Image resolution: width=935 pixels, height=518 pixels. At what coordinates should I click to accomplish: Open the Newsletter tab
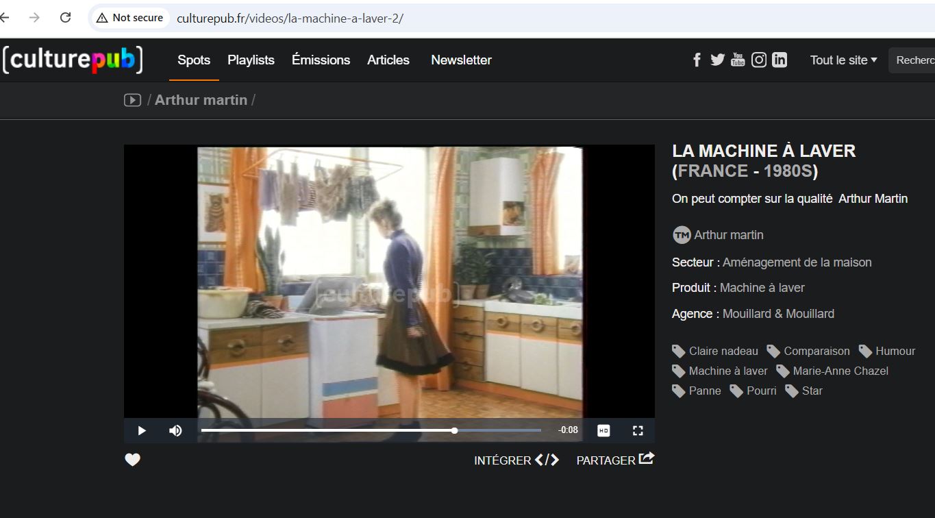461,60
